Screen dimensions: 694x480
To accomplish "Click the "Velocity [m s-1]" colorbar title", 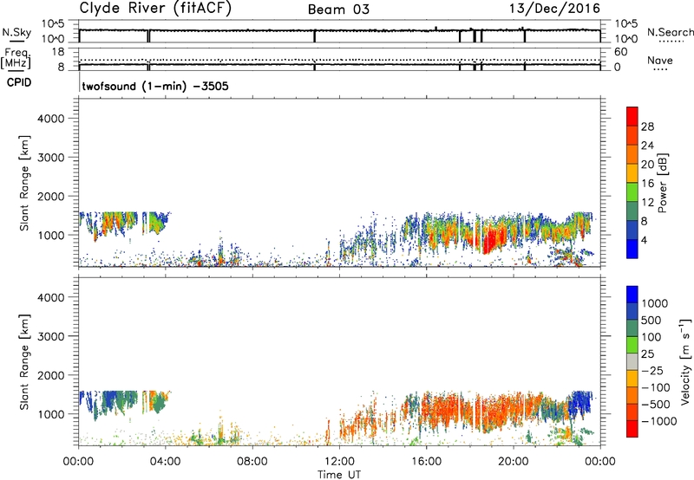I will pos(685,361).
